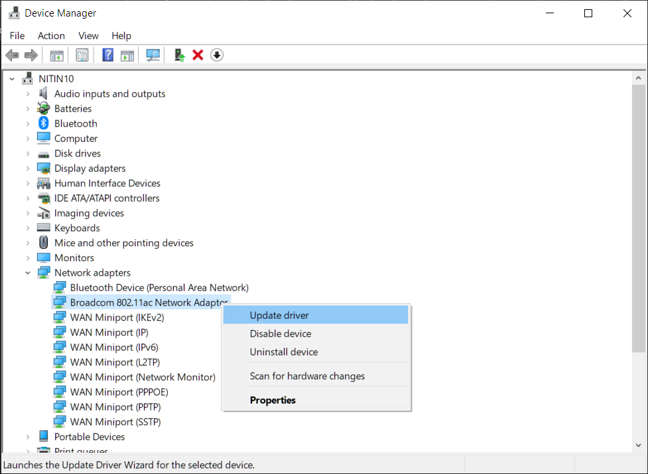Select the NITIN10 computer root icon

[x=27, y=78]
